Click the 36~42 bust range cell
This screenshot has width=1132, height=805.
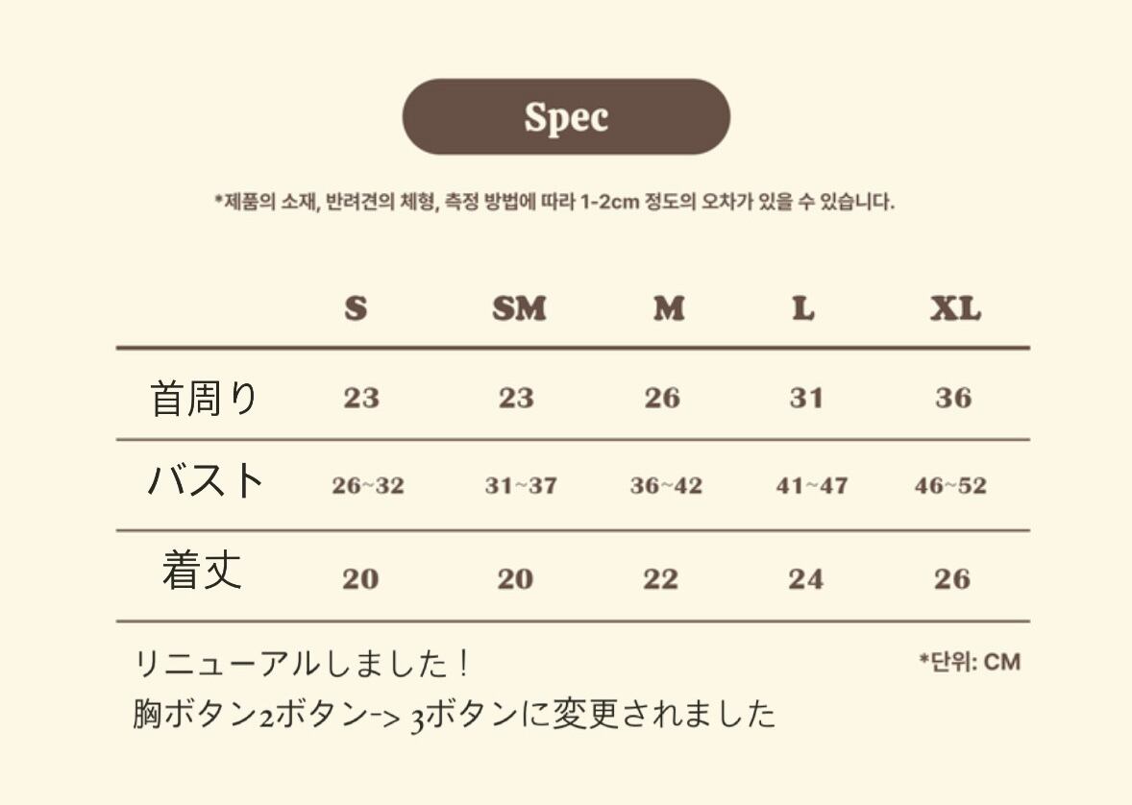coord(666,486)
